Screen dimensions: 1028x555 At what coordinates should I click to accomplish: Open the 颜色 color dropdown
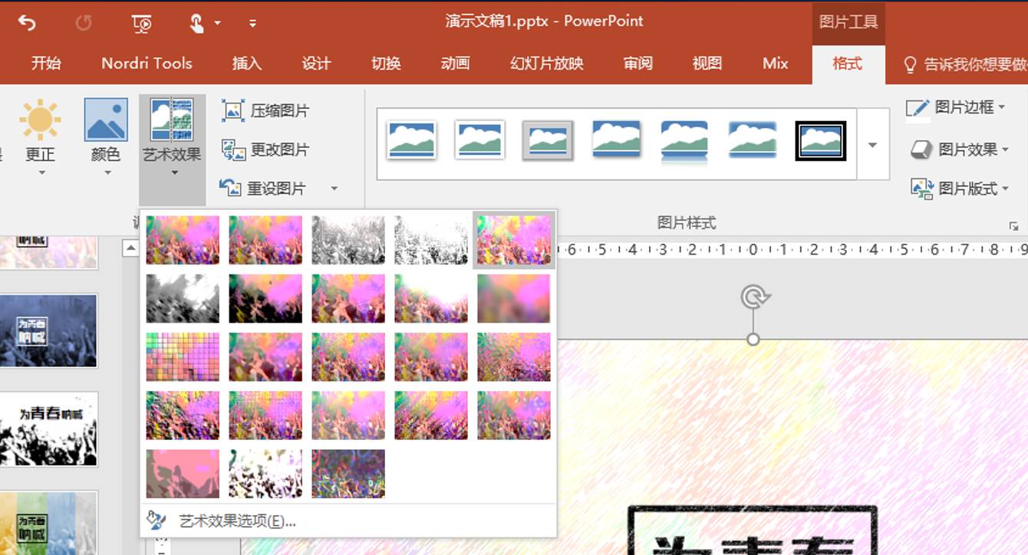[x=106, y=138]
